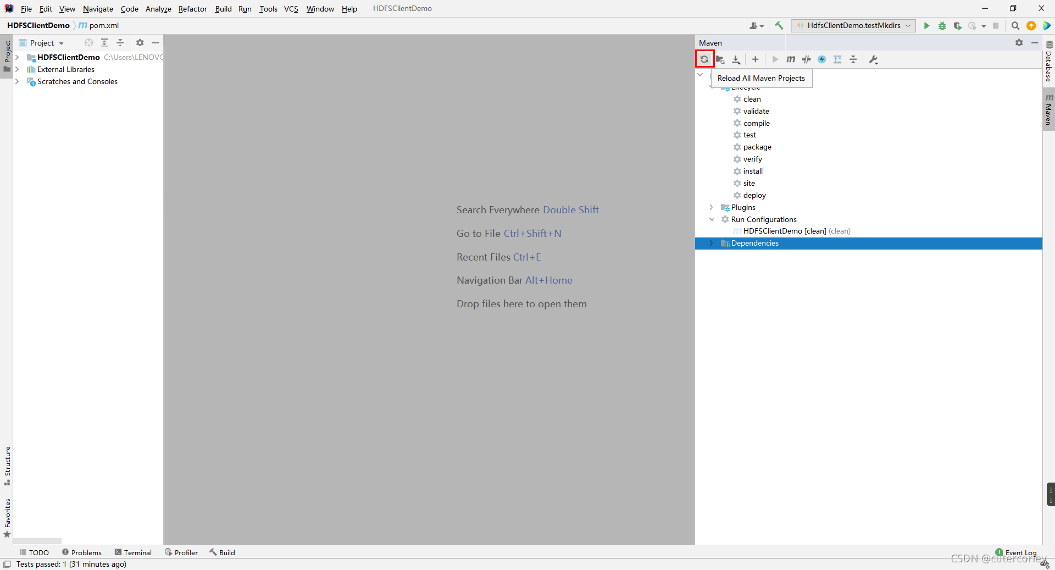Open the Project view type dropdown

coord(42,43)
